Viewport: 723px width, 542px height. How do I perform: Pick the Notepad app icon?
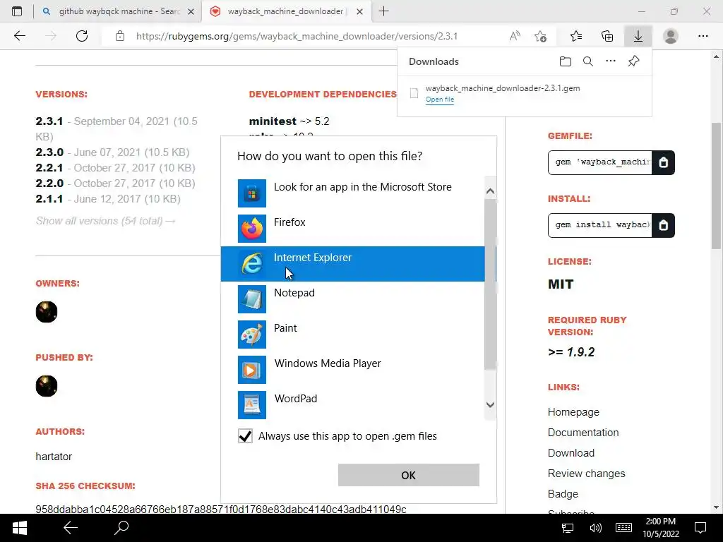coord(252,299)
